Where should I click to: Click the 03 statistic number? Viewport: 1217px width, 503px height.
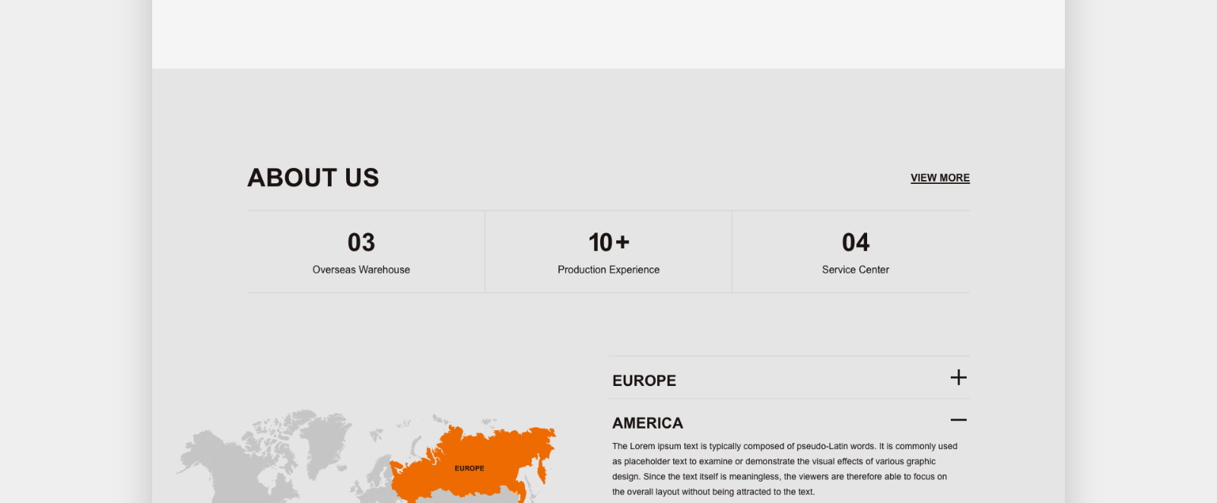tap(361, 242)
